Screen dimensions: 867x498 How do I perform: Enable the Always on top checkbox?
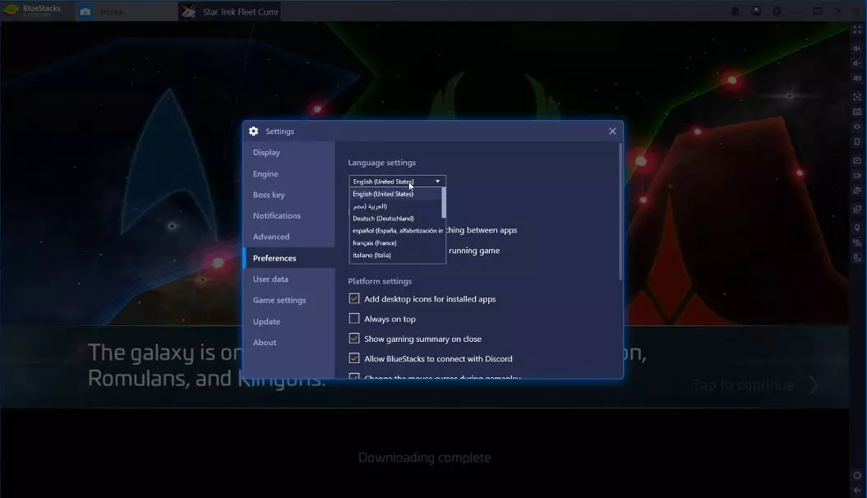coord(354,319)
